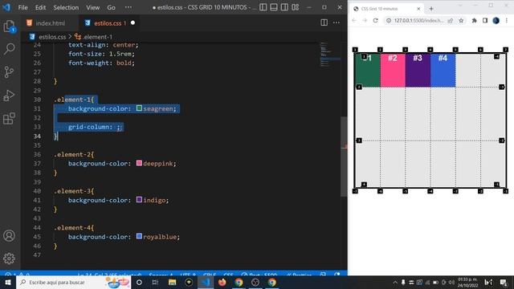Open the Accounts menu in the activity bar
Screen dimensions: 514x289
9,235
